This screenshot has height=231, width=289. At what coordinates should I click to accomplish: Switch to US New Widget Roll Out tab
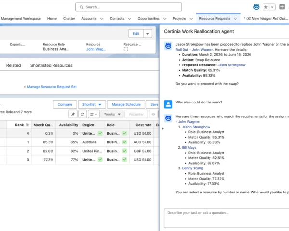coord(265,19)
